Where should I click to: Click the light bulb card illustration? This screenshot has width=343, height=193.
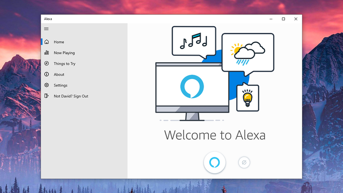[x=248, y=97]
